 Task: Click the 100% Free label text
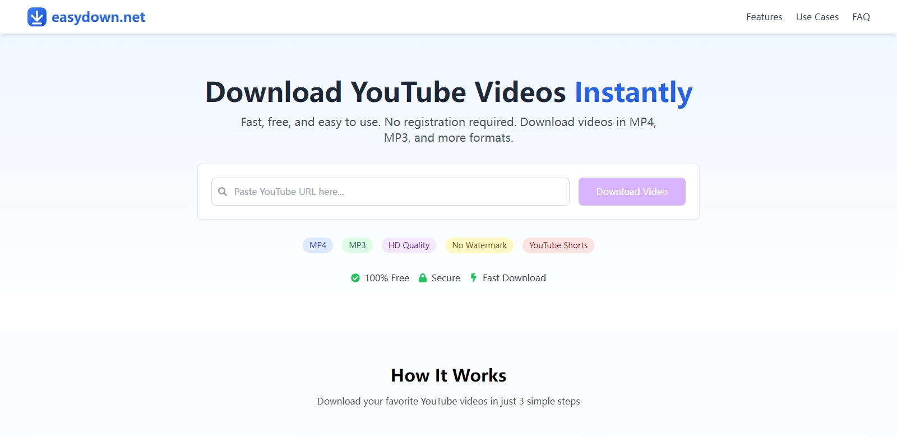387,278
